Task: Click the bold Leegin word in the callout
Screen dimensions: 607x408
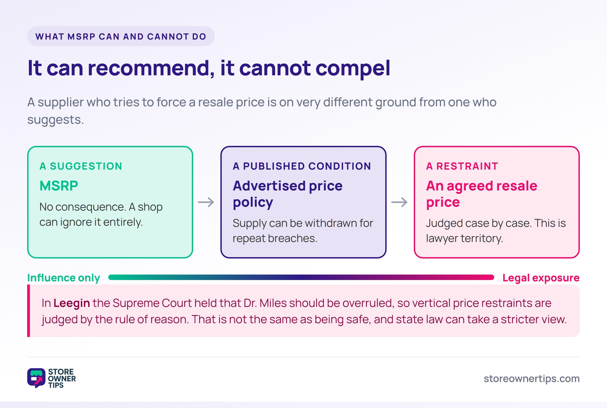Action: [x=72, y=303]
